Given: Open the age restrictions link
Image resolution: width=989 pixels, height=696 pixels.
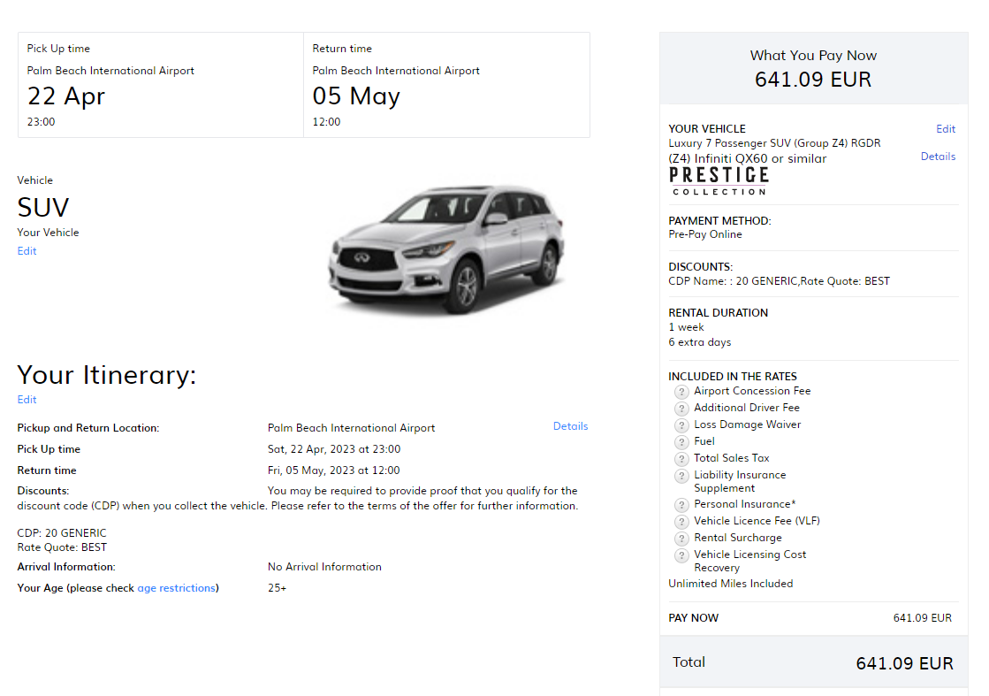Looking at the screenshot, I should [x=176, y=588].
